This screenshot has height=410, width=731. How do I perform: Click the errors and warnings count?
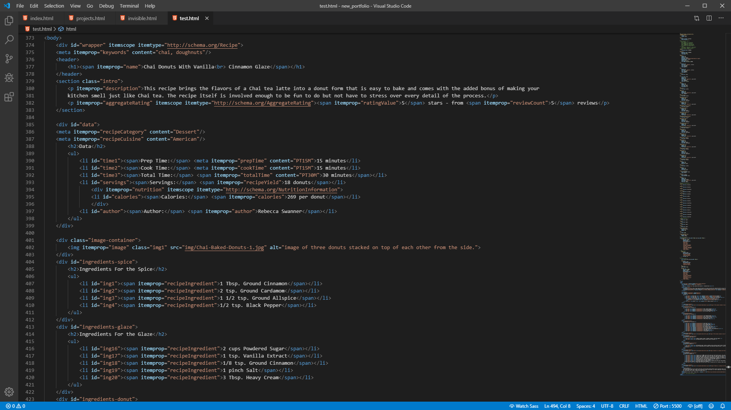[15, 406]
